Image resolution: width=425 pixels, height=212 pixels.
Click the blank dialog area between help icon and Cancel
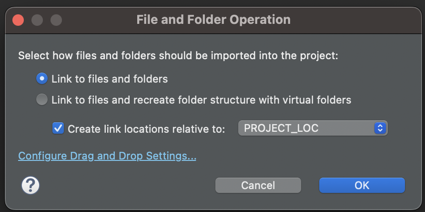tap(124, 185)
